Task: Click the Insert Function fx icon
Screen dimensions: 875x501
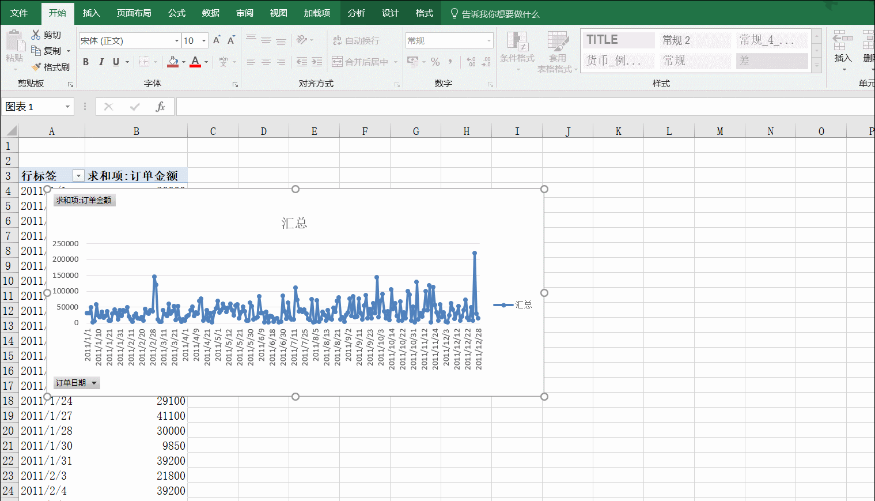Action: coord(160,107)
